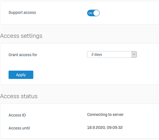
Task: Click the Grant access for label
Action: click(23, 55)
